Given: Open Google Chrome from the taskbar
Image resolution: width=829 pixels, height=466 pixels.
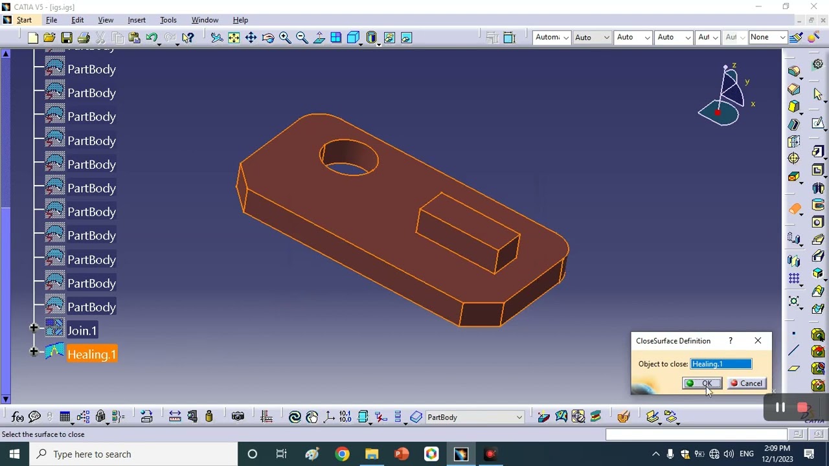Looking at the screenshot, I should coord(342,454).
